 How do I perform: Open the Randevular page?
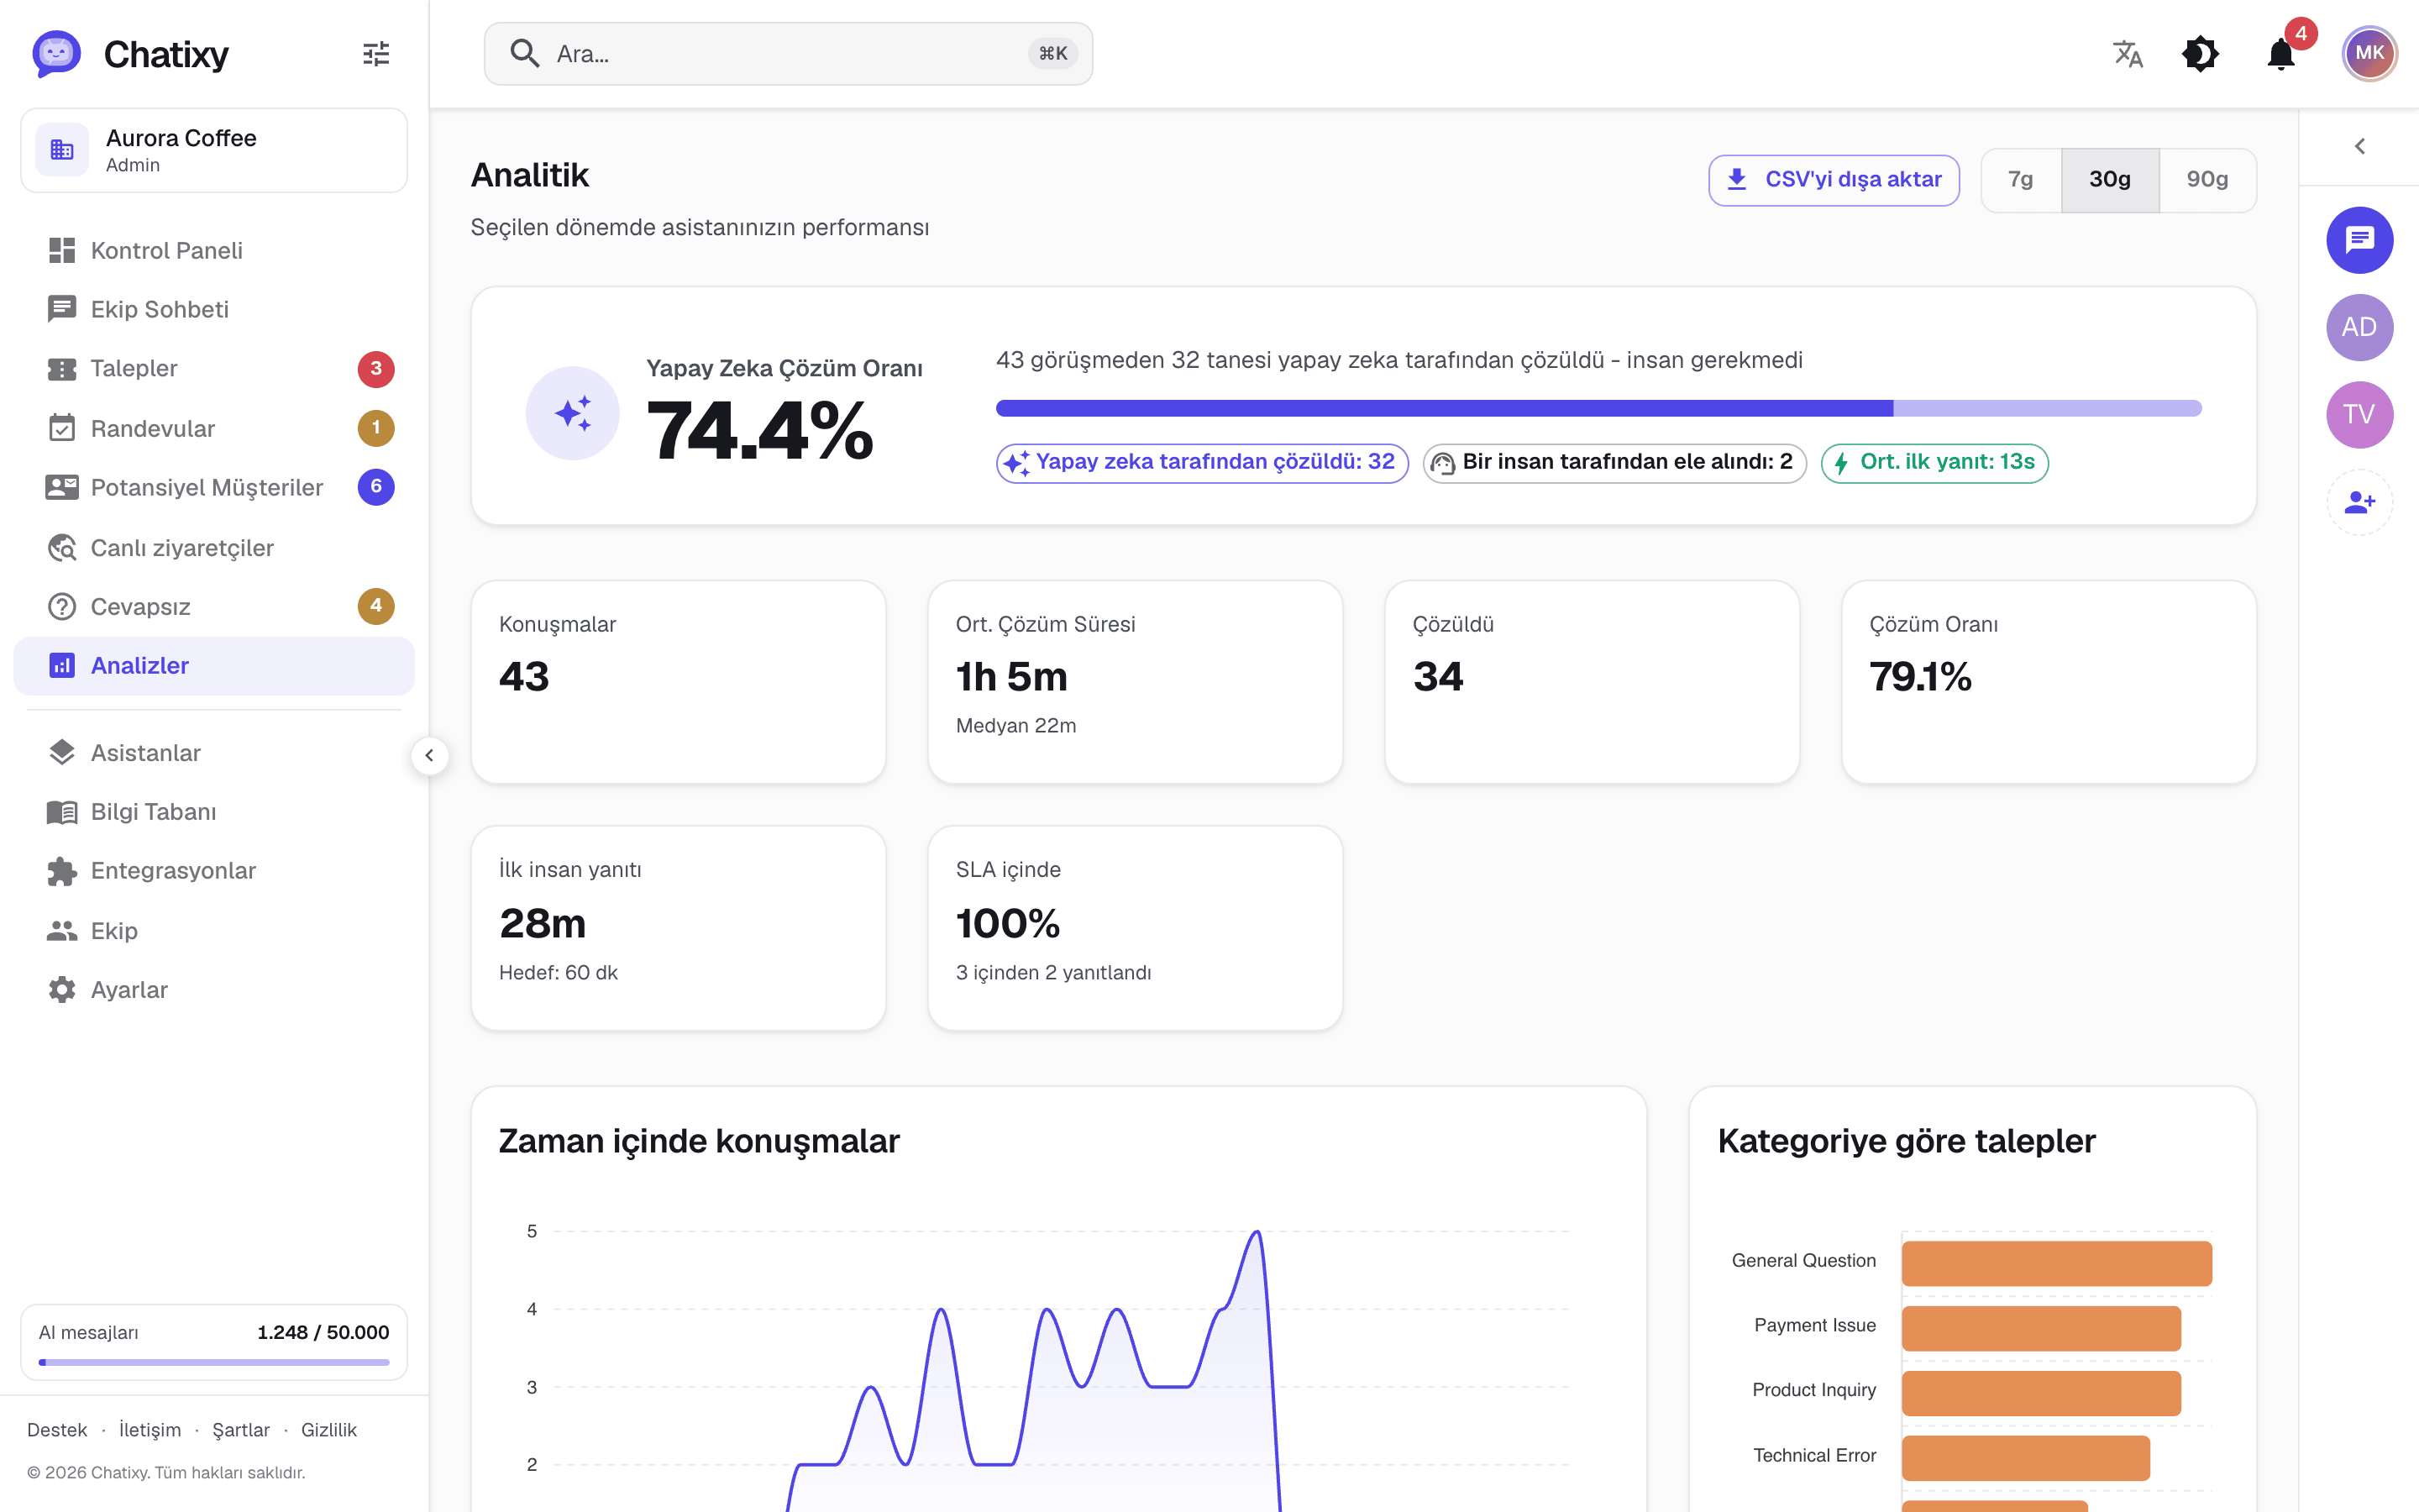pyautogui.click(x=214, y=428)
